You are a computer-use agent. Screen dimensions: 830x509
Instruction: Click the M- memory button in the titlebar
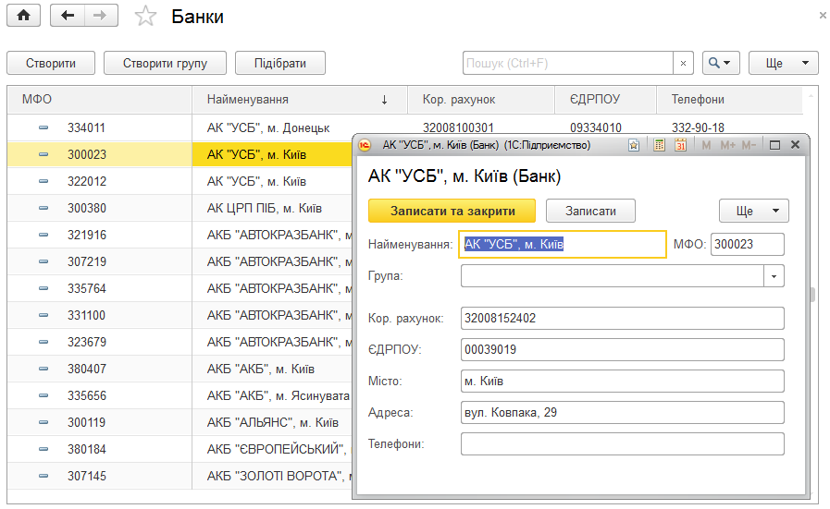(x=749, y=145)
